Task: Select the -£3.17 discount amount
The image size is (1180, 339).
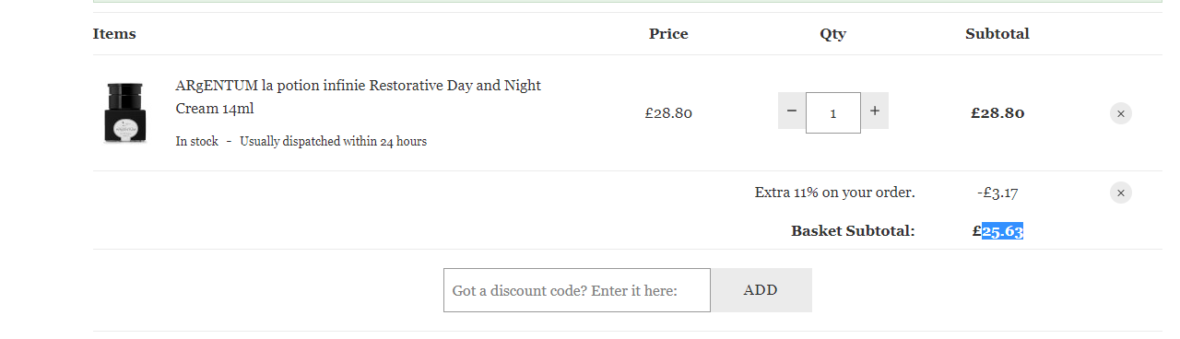Action: pyautogui.click(x=997, y=193)
